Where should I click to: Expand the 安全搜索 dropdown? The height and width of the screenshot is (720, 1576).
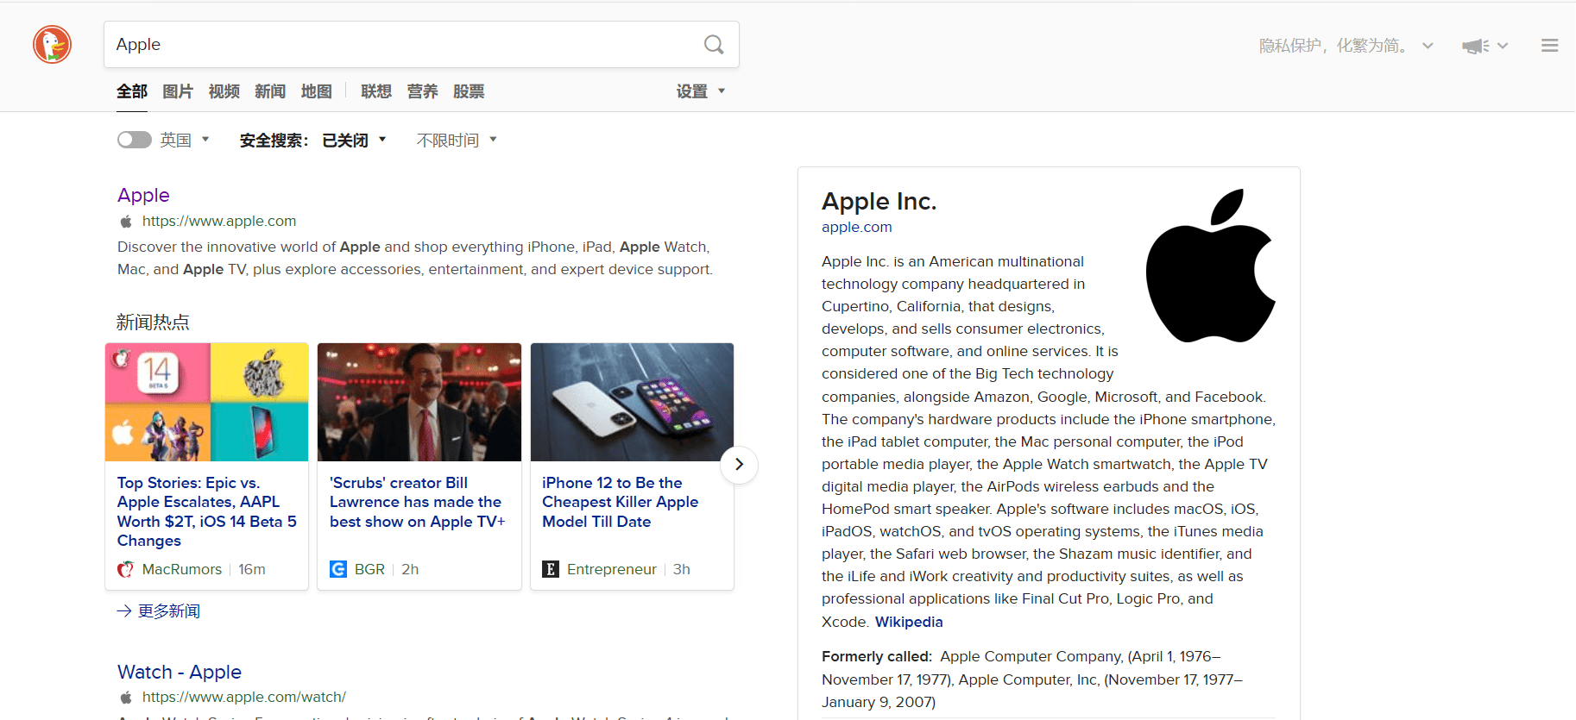382,140
